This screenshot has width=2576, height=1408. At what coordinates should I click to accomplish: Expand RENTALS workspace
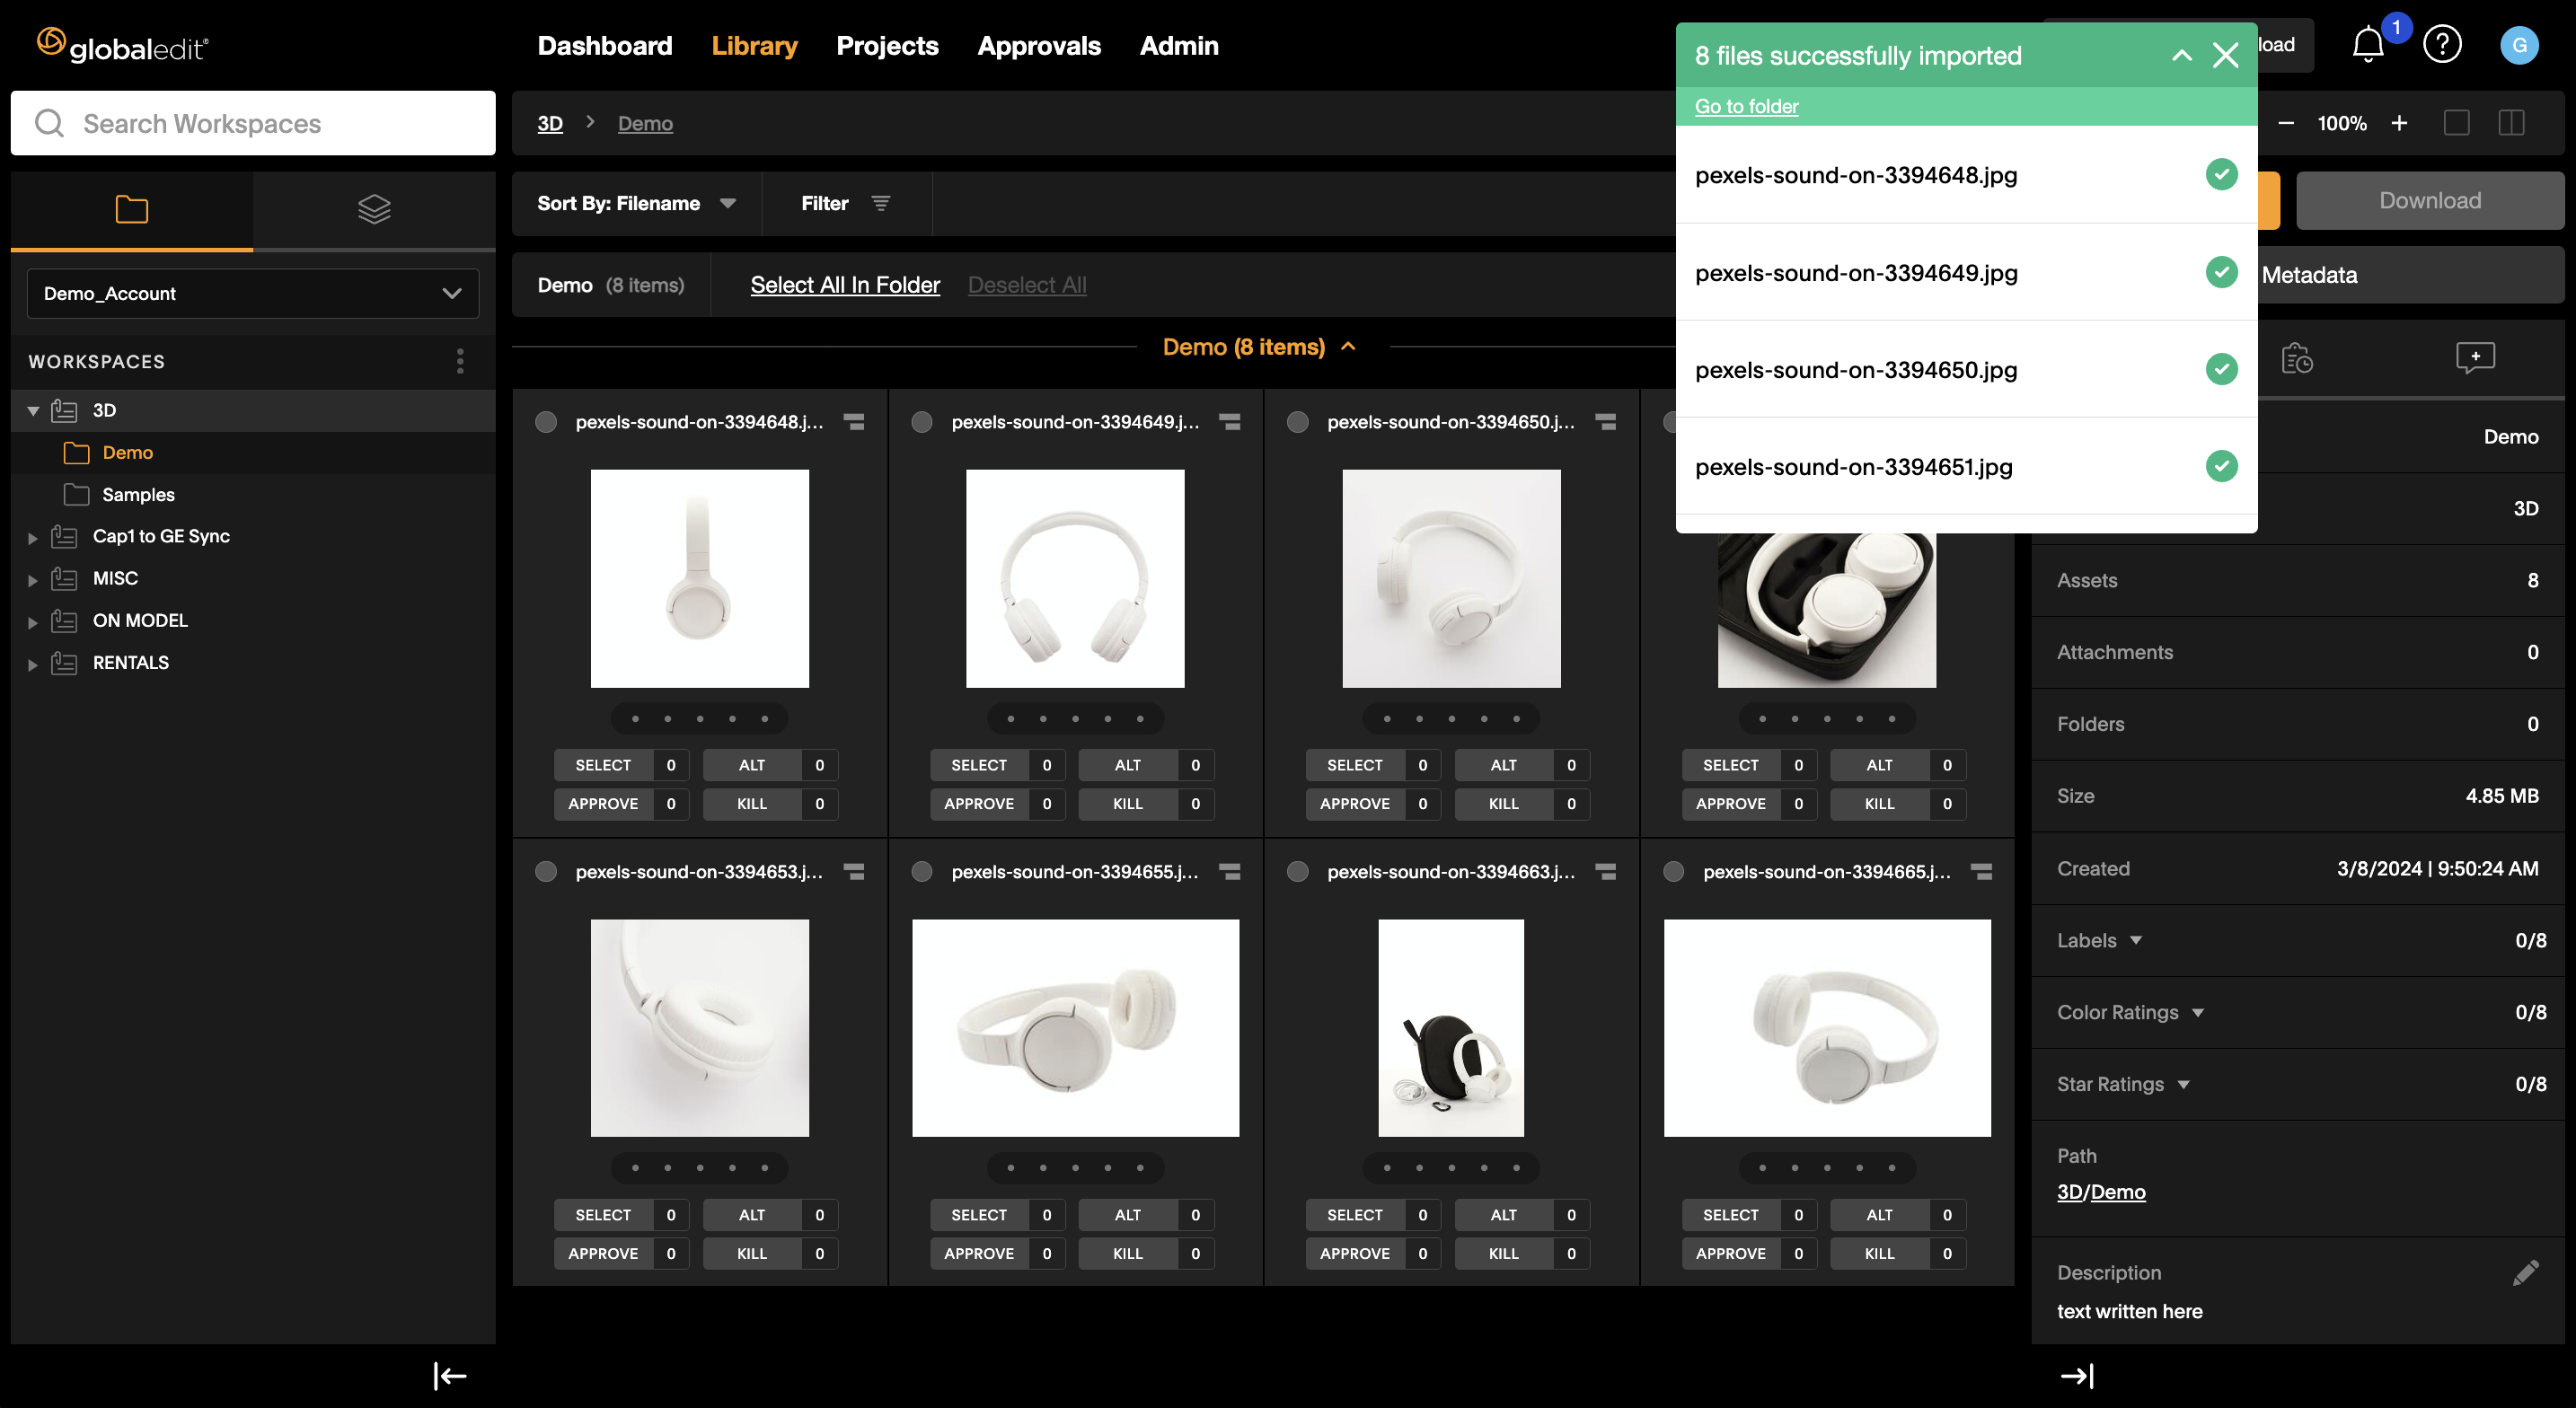33,664
